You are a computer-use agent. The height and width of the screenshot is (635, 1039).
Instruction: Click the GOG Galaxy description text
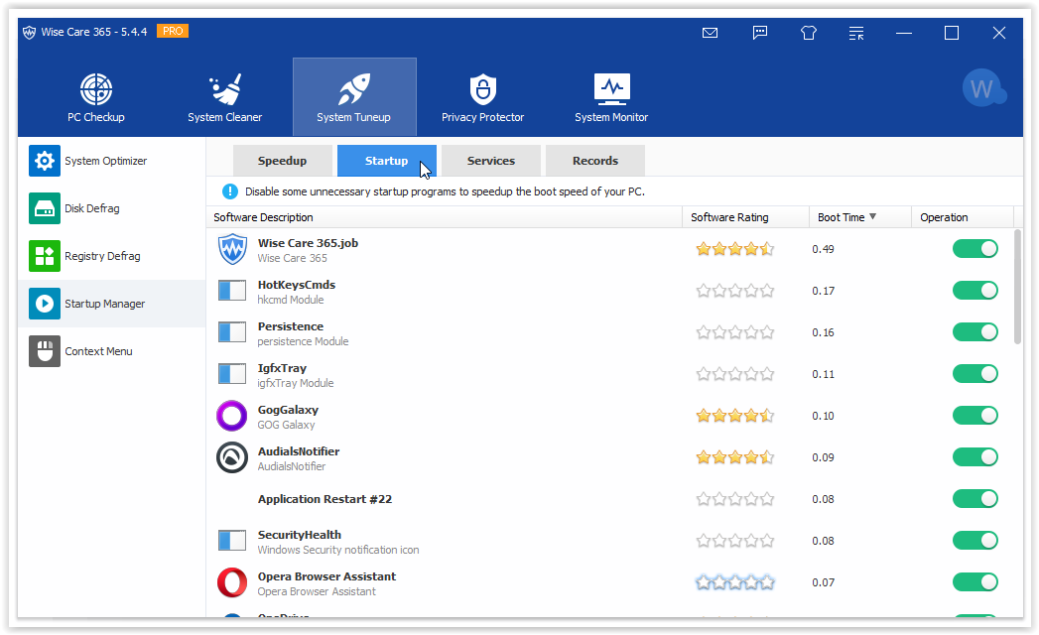[x=286, y=425]
